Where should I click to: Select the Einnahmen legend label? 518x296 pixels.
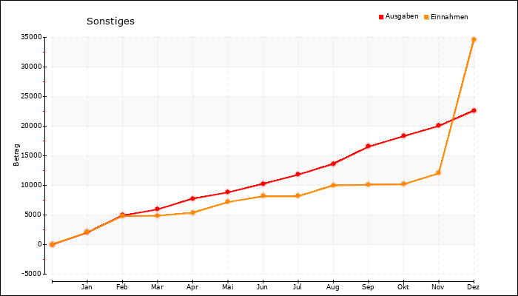[x=450, y=16]
